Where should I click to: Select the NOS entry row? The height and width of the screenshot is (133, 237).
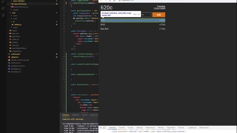point(133,25)
